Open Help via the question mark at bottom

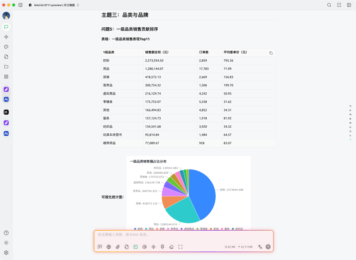[x=6, y=233]
